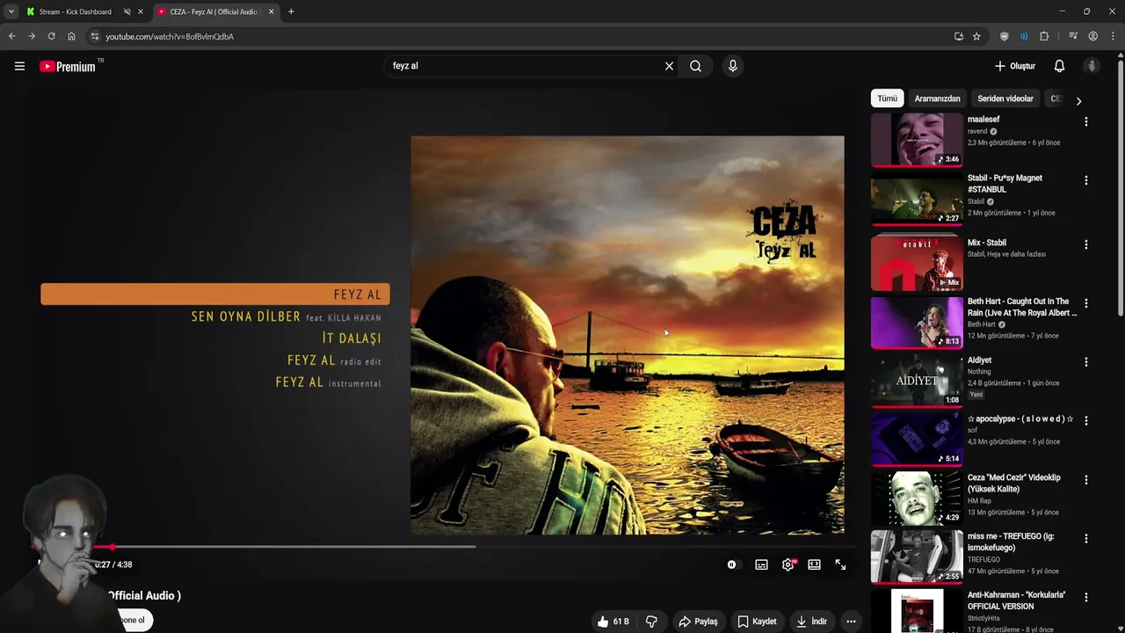This screenshot has width=1125, height=633.
Task: Install the page as an app icon
Action: point(958,36)
